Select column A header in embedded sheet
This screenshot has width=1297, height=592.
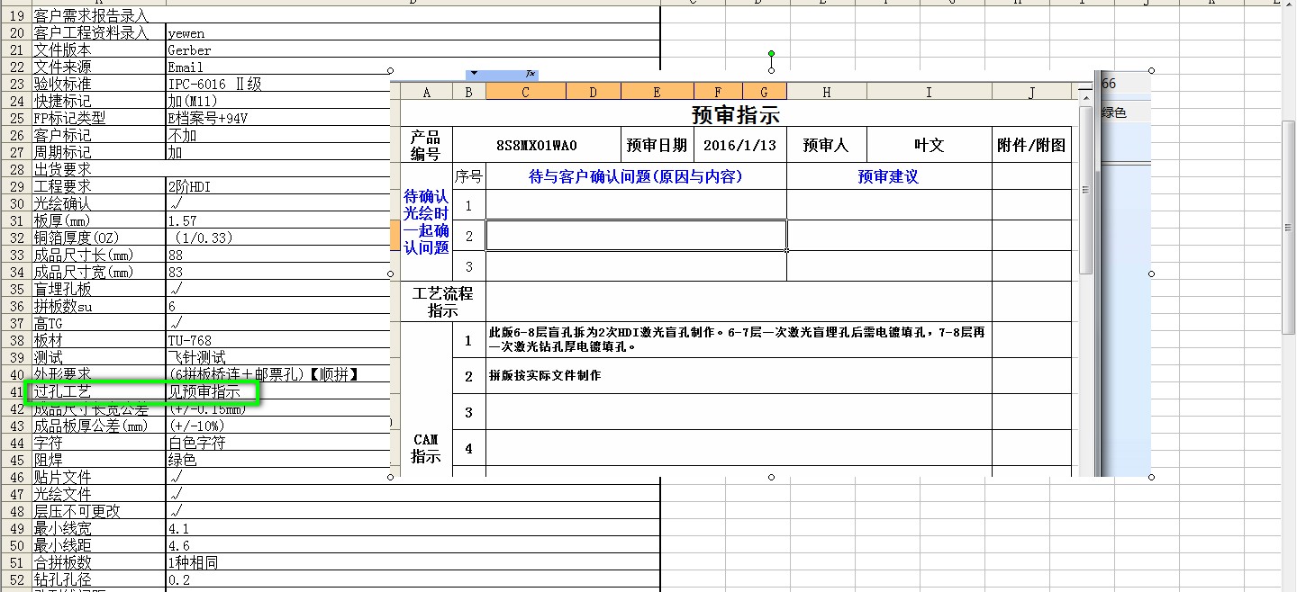426,92
